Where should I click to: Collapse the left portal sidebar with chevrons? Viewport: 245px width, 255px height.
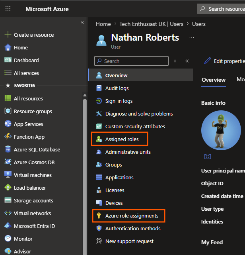click(x=82, y=22)
